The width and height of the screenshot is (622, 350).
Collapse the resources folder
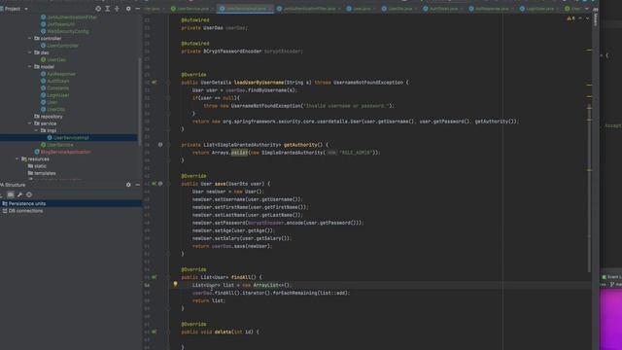(x=17, y=158)
